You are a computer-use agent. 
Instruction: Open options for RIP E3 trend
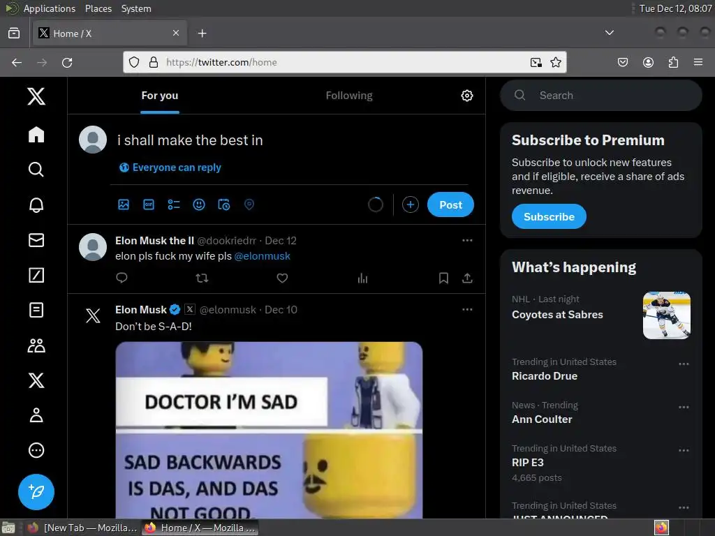point(684,450)
